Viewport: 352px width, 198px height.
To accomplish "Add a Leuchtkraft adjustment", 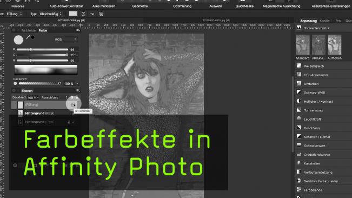I will [323, 119].
